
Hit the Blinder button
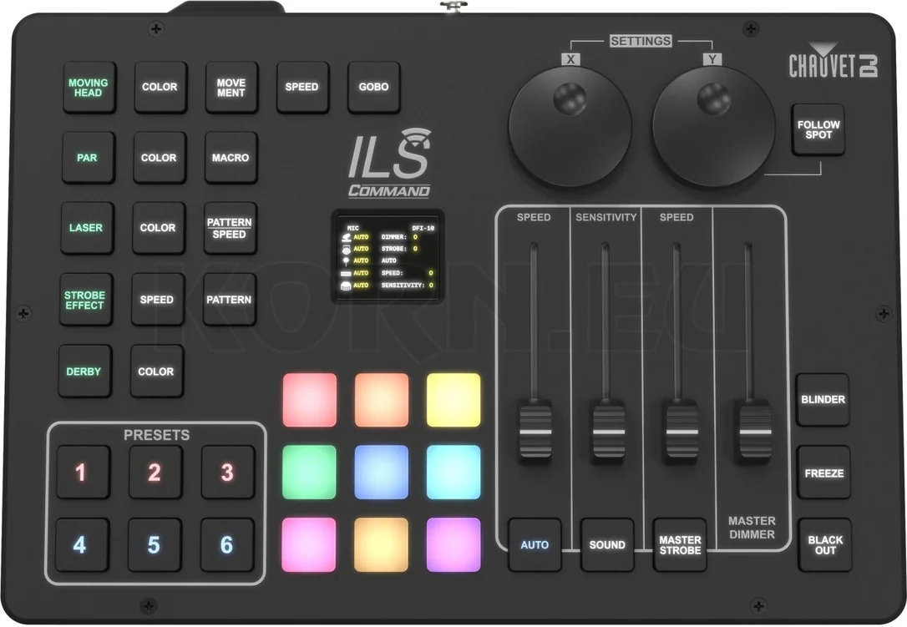(823, 400)
